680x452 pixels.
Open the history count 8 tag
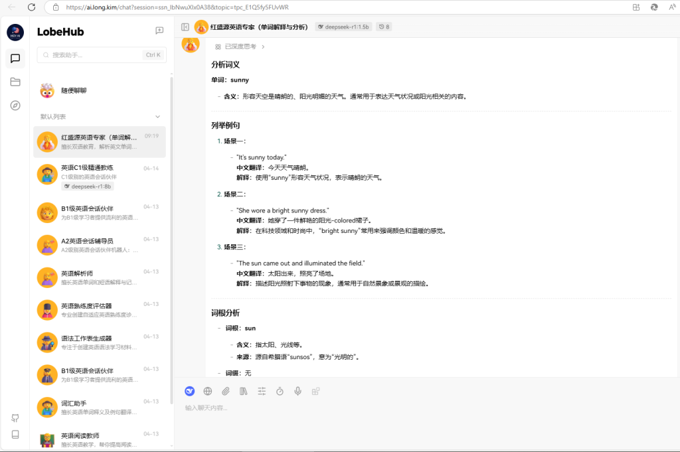point(384,27)
